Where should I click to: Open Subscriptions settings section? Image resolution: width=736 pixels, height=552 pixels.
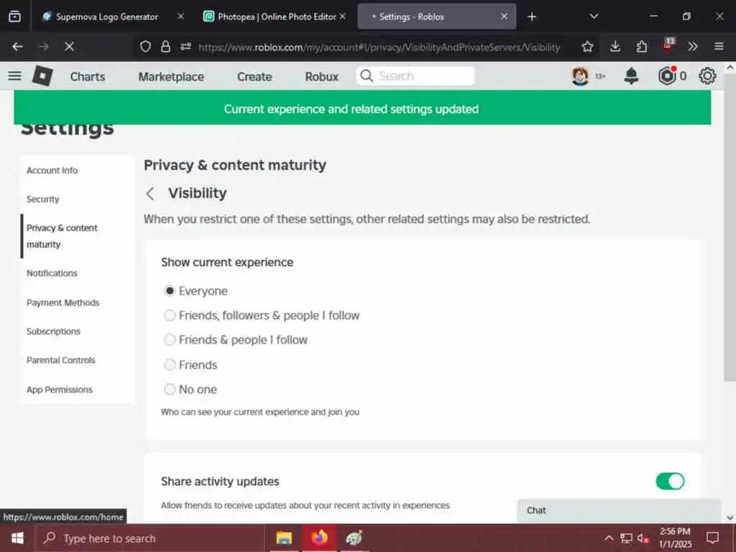[53, 331]
